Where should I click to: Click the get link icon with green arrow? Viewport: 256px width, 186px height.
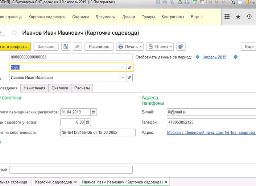click(x=180, y=2)
